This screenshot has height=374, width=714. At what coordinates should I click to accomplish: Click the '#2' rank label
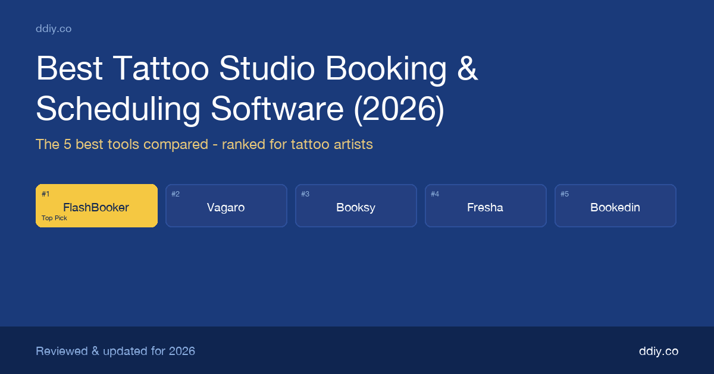(176, 194)
